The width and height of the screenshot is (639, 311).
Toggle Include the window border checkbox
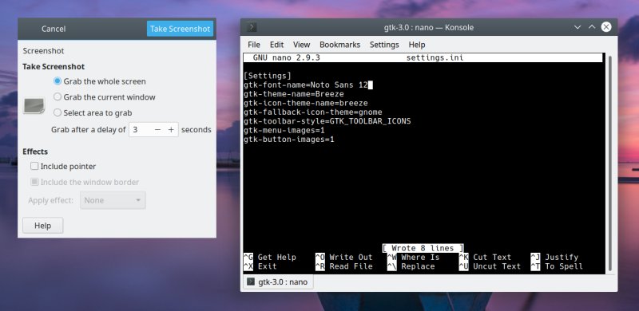click(85, 182)
